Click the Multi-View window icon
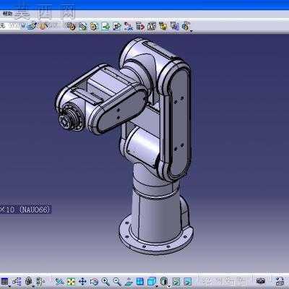 coord(140,281)
